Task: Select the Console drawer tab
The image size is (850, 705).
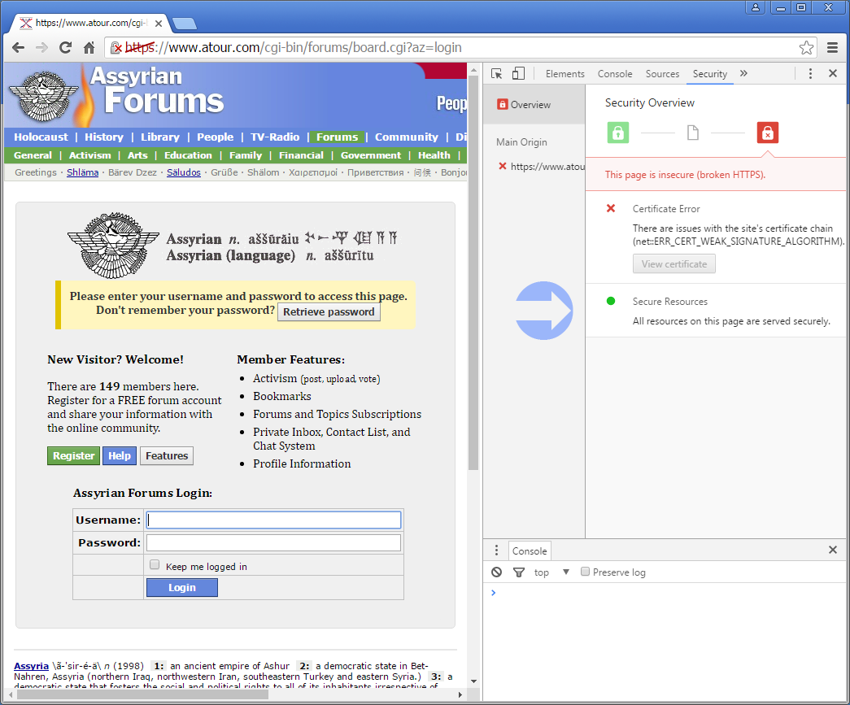Action: tap(530, 551)
